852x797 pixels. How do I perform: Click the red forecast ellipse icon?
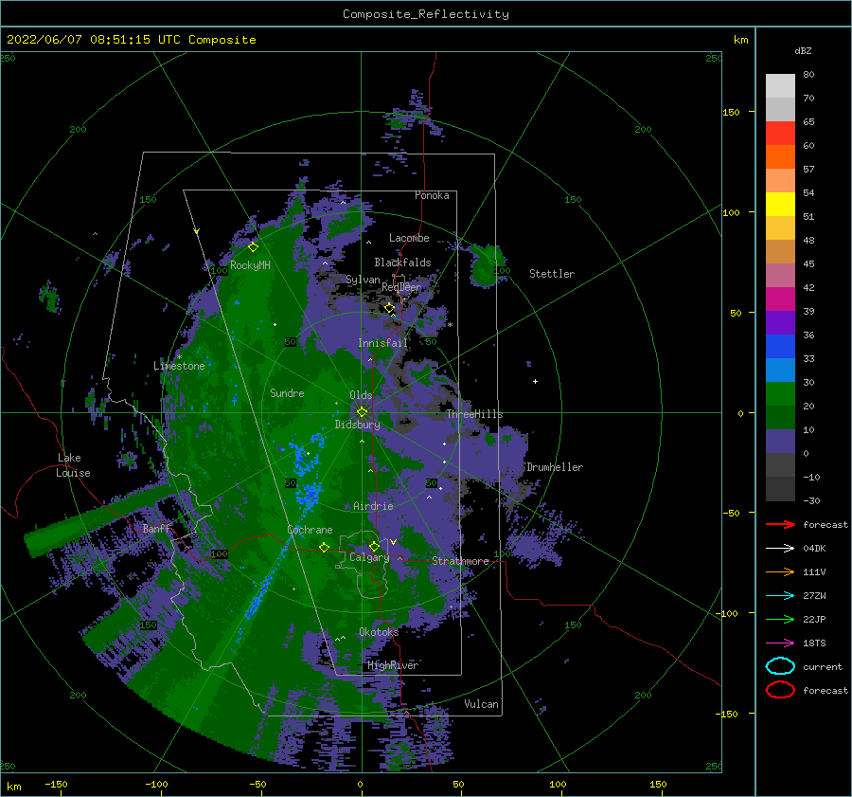coord(780,690)
